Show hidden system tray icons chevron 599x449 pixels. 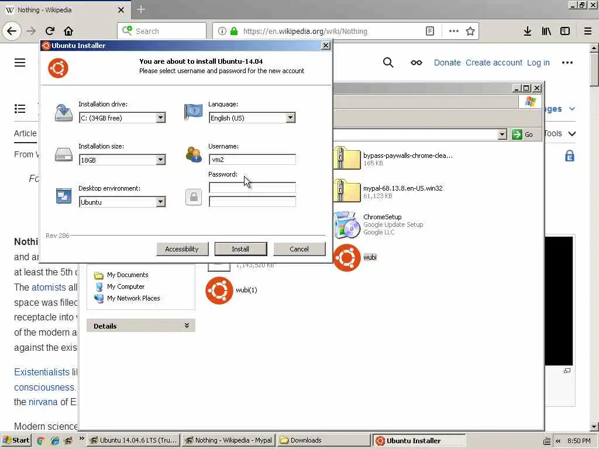558,441
